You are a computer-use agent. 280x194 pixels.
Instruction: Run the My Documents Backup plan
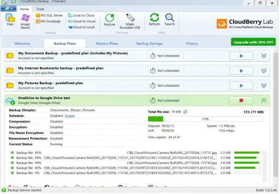241,56
